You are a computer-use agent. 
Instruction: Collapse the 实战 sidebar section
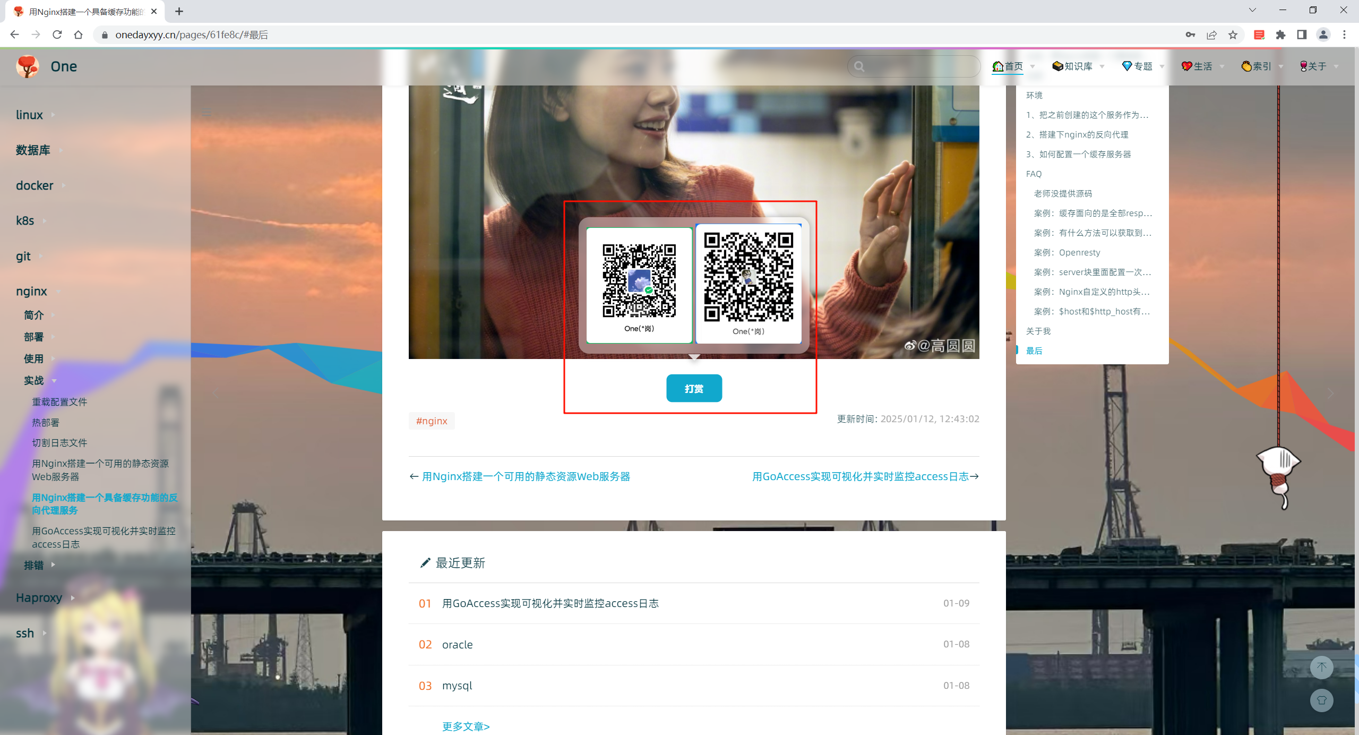40,380
